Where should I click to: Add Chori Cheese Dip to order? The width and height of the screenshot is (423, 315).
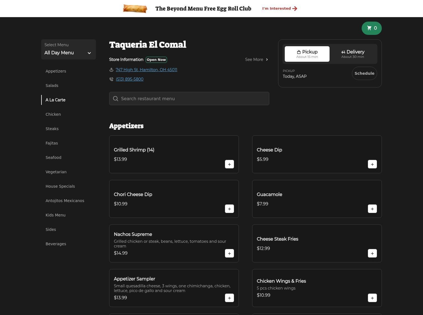click(x=229, y=209)
